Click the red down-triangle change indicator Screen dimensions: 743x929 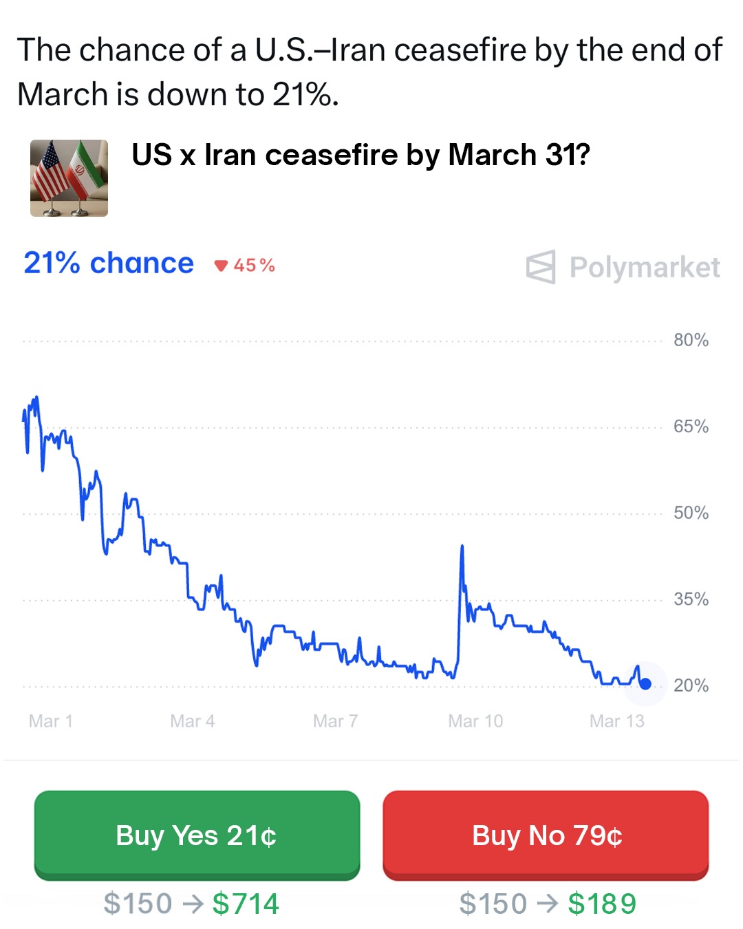[x=221, y=266]
